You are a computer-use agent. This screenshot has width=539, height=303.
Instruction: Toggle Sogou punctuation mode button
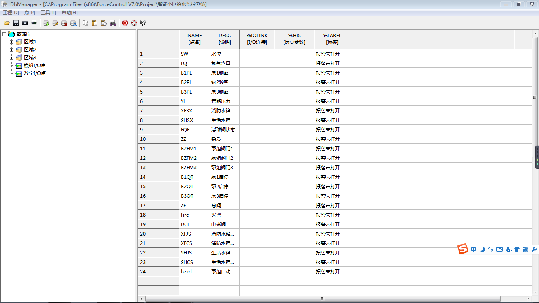point(491,249)
